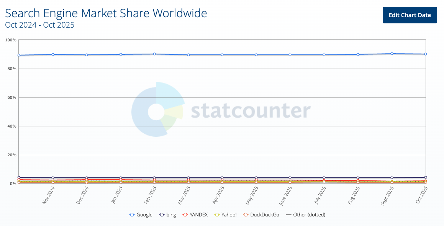
Task: Click the DuckDuckGo legend marker icon
Action: [246, 215]
